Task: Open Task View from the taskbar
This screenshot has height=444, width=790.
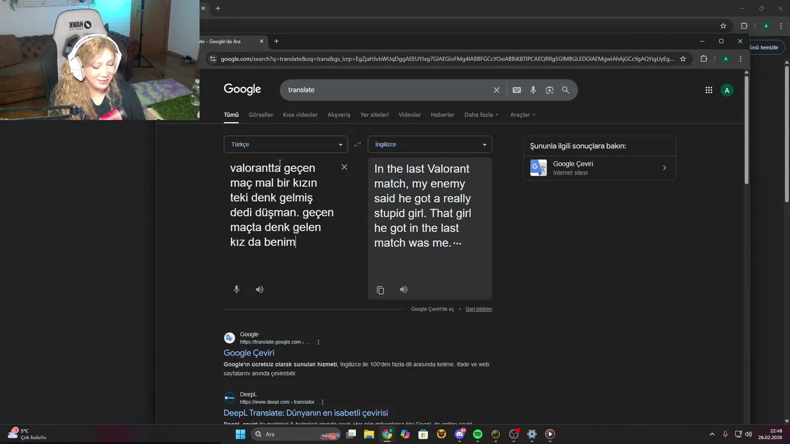Action: pyautogui.click(x=351, y=434)
